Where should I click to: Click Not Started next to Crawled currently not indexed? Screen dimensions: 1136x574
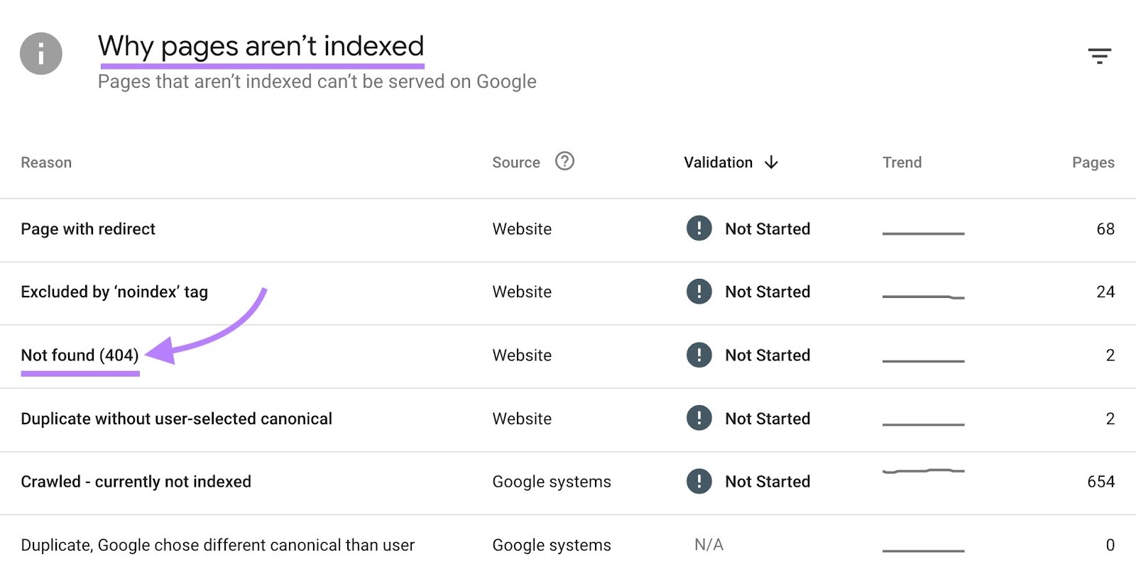pos(767,481)
